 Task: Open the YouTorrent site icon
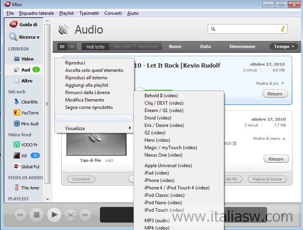click(x=17, y=113)
